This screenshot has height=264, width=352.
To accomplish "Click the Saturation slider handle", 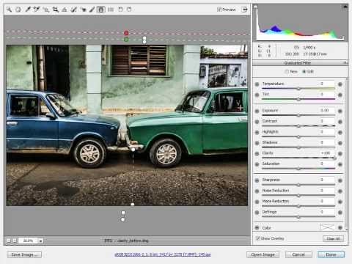I will [298, 169].
